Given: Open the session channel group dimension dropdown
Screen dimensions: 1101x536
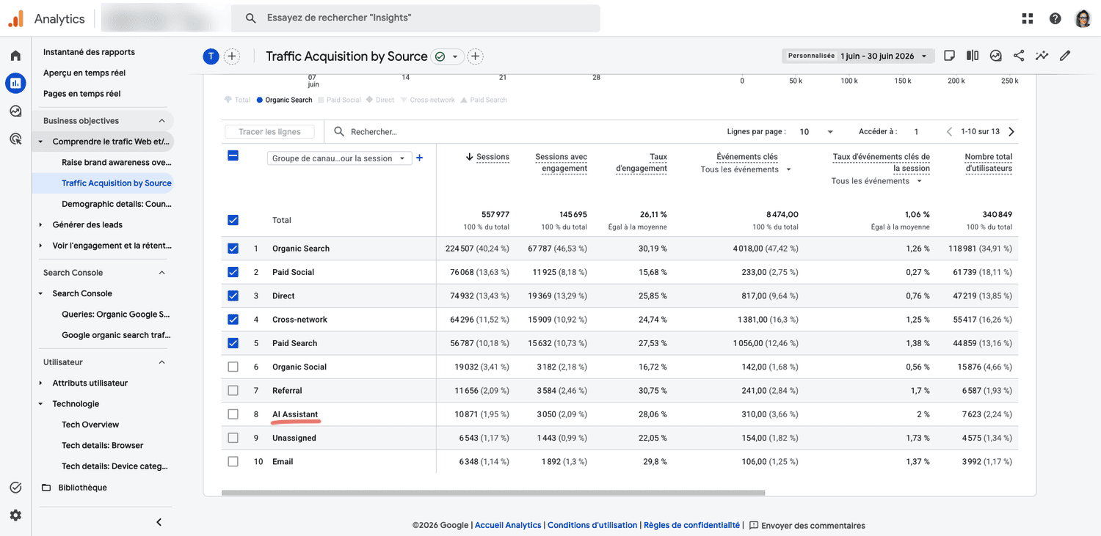Looking at the screenshot, I should coord(340,158).
